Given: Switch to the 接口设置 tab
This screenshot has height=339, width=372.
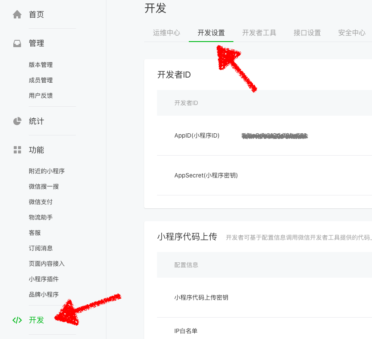Looking at the screenshot, I should pyautogui.click(x=306, y=32).
